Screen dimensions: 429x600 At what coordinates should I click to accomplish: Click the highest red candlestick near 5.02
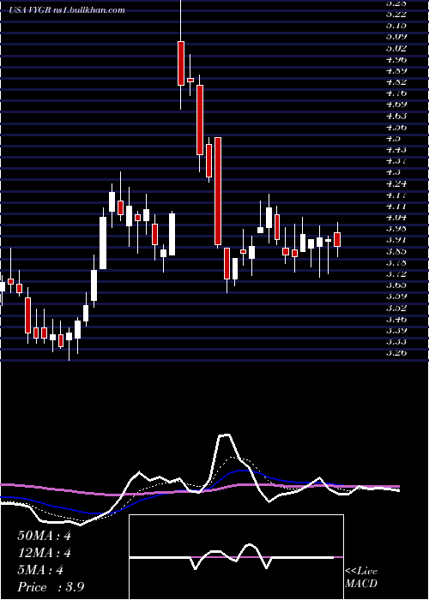(181, 63)
